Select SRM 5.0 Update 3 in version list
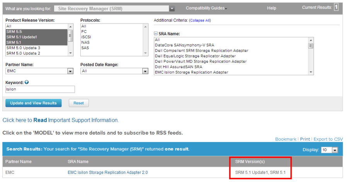 click(x=23, y=48)
